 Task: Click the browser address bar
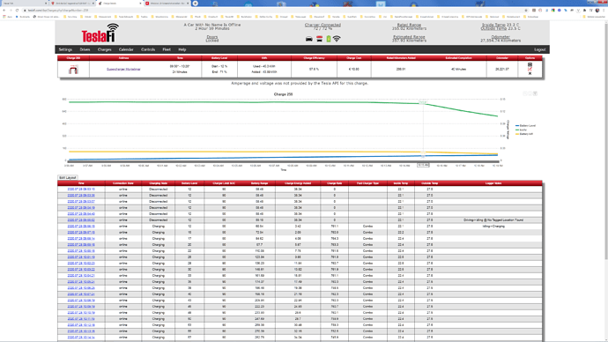pyautogui.click(x=271, y=10)
